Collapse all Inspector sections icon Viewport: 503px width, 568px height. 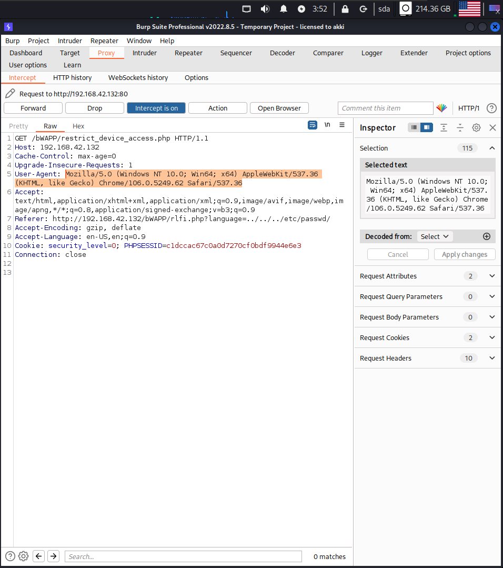pyautogui.click(x=460, y=127)
